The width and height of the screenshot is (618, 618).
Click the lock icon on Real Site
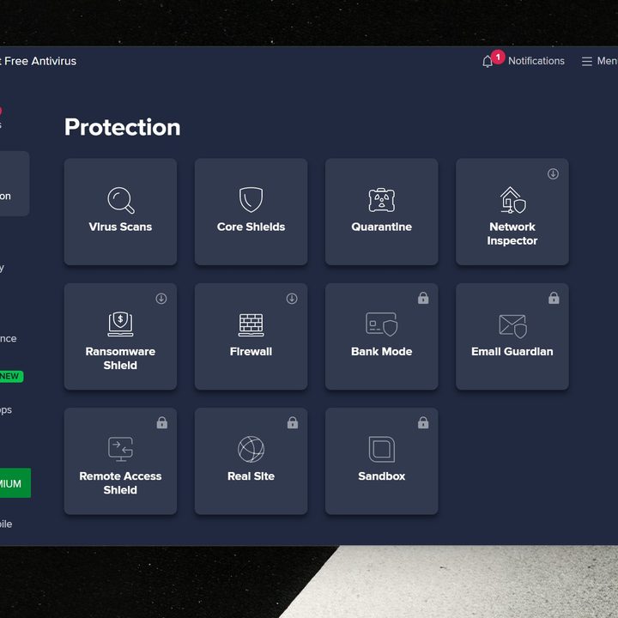[x=293, y=422]
